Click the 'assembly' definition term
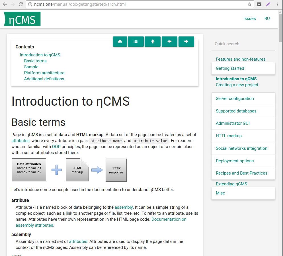This screenshot has width=283, height=256. click(21, 235)
